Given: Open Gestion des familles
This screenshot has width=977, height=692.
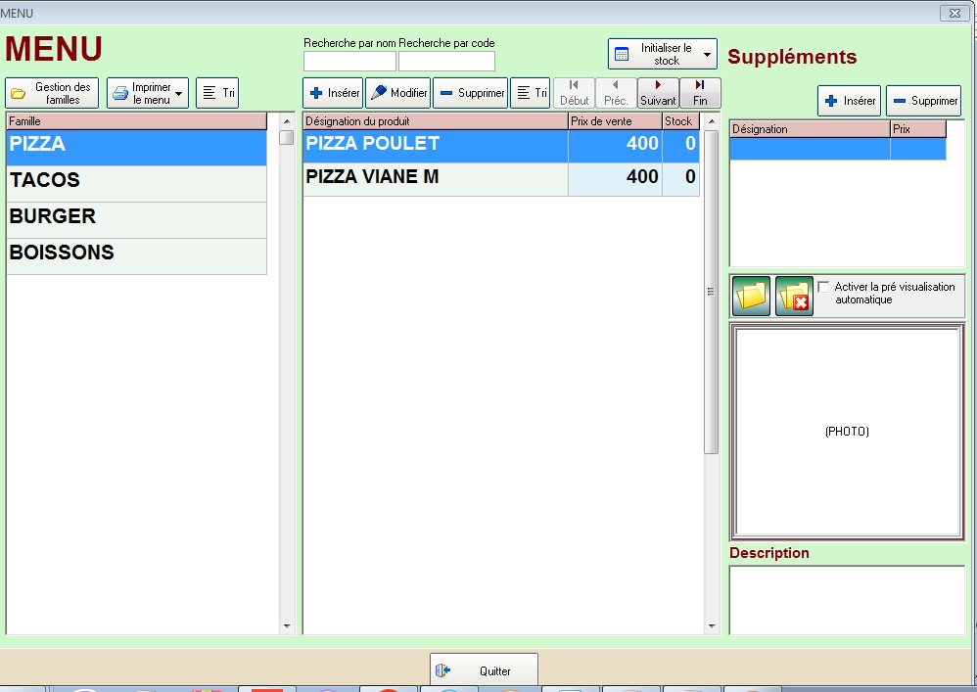Looking at the screenshot, I should point(52,93).
